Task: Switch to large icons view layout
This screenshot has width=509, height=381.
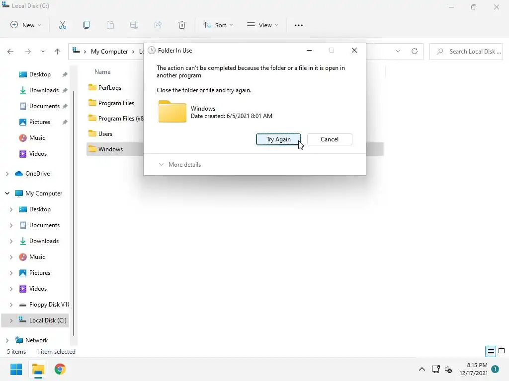Action: click(502, 351)
